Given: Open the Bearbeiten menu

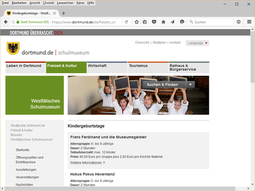Looking at the screenshot, I should coord(19,3).
